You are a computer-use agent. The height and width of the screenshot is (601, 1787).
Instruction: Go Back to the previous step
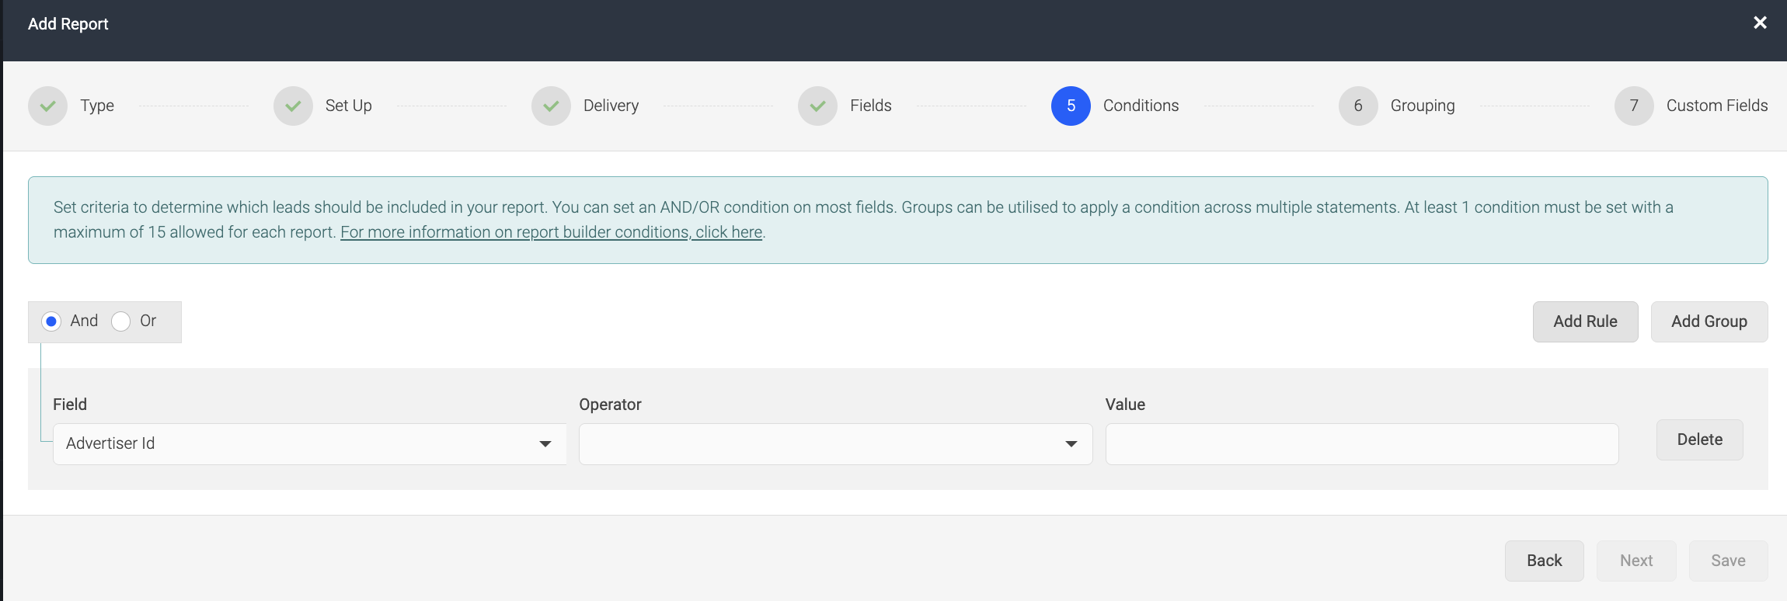click(x=1544, y=561)
